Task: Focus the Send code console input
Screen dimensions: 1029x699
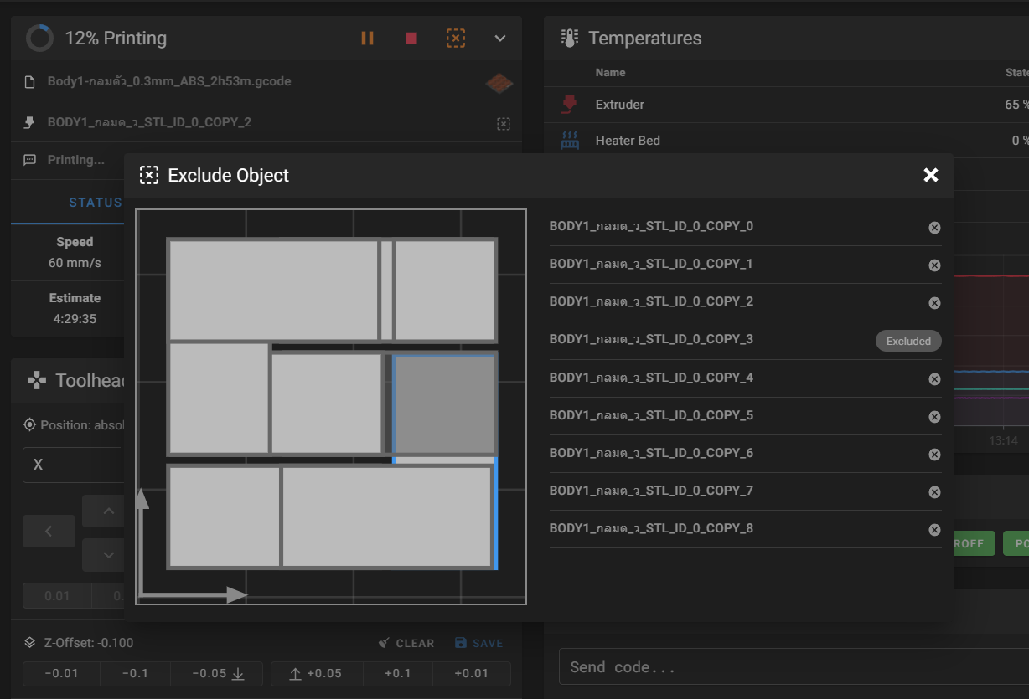Action: pyautogui.click(x=794, y=667)
